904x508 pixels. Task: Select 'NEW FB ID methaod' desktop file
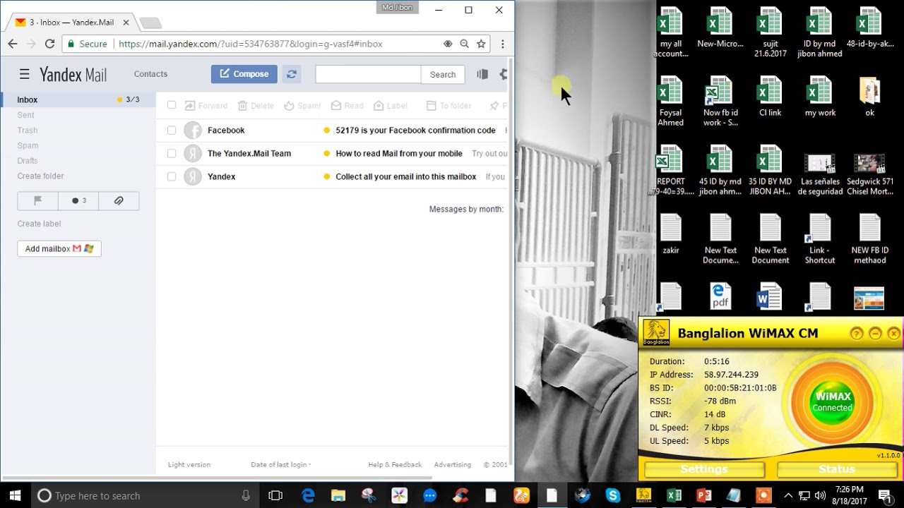tap(869, 239)
